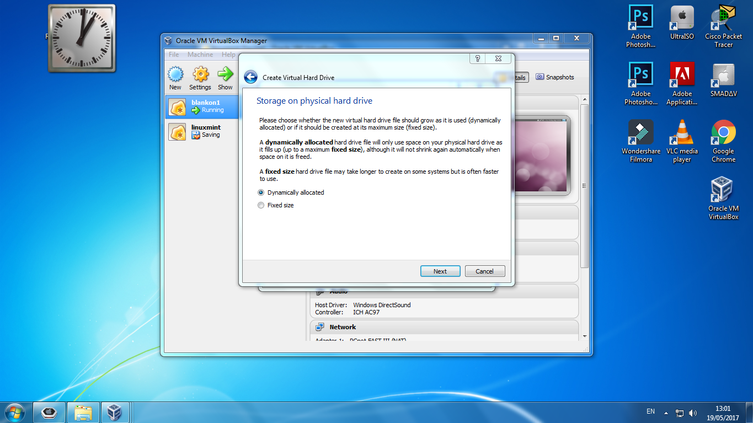Click the VirtualBox taskbar button
This screenshot has height=423, width=753.
click(x=115, y=413)
